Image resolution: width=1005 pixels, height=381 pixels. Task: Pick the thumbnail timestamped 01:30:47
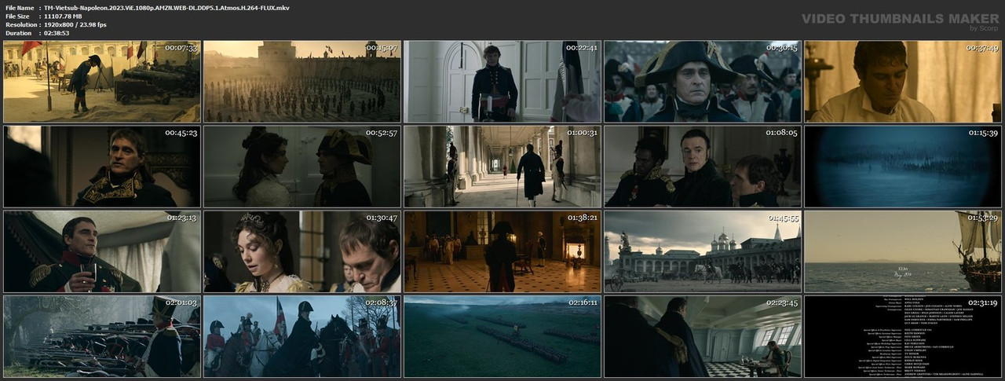click(x=302, y=251)
